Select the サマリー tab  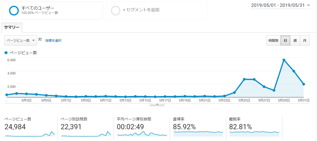tap(12, 28)
